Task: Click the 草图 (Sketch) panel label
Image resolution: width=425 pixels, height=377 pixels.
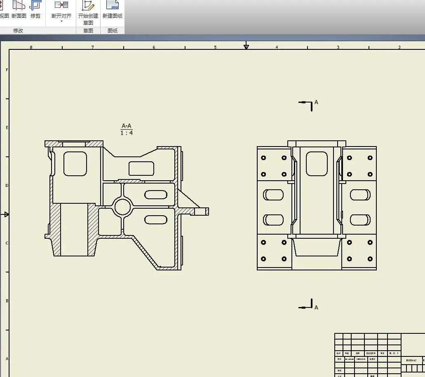Action: pos(88,31)
